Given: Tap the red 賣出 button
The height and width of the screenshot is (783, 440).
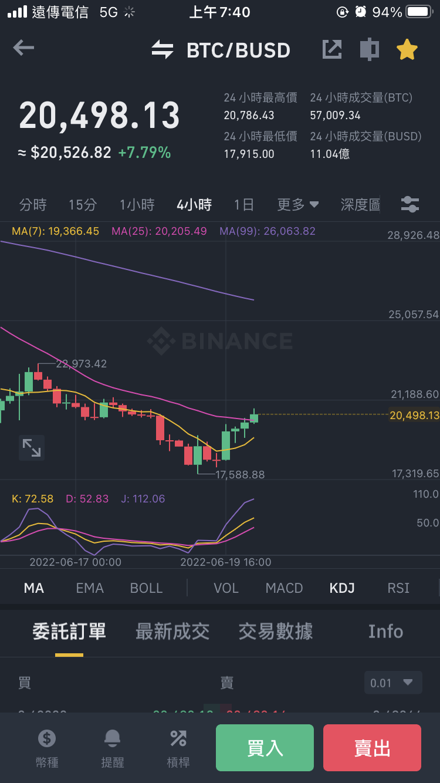Looking at the screenshot, I should [x=372, y=748].
